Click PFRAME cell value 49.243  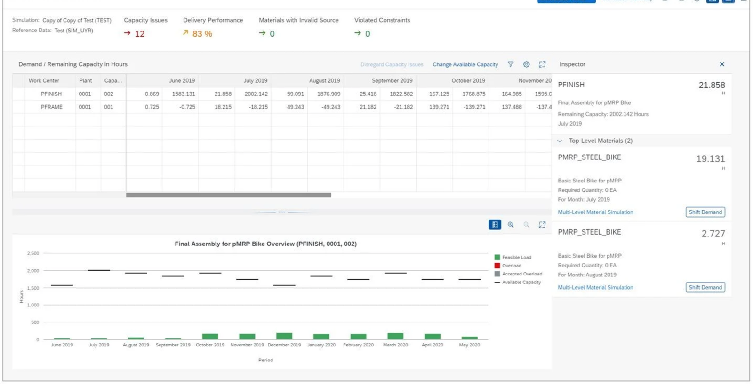[x=296, y=107]
